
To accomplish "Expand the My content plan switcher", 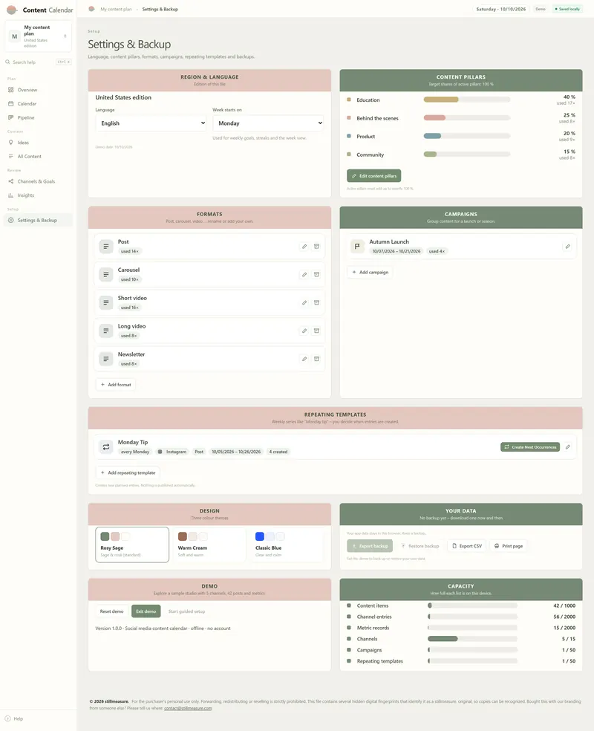I will pos(38,36).
